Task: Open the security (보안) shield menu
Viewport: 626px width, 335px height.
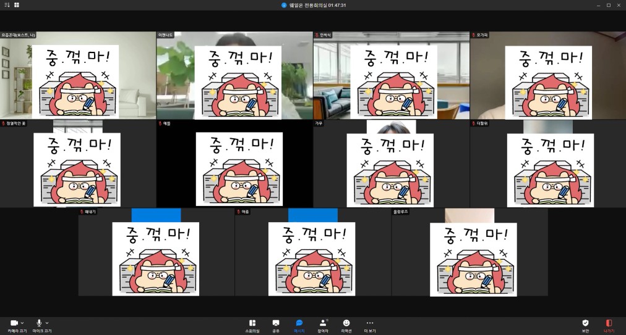Action: (x=585, y=326)
